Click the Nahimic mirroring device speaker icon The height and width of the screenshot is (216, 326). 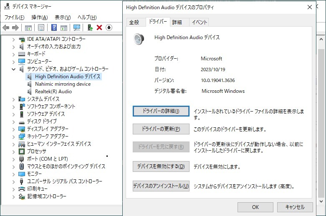(30, 84)
